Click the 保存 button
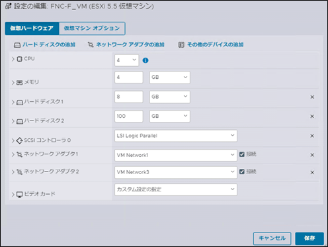The image size is (328, 247). (309, 238)
